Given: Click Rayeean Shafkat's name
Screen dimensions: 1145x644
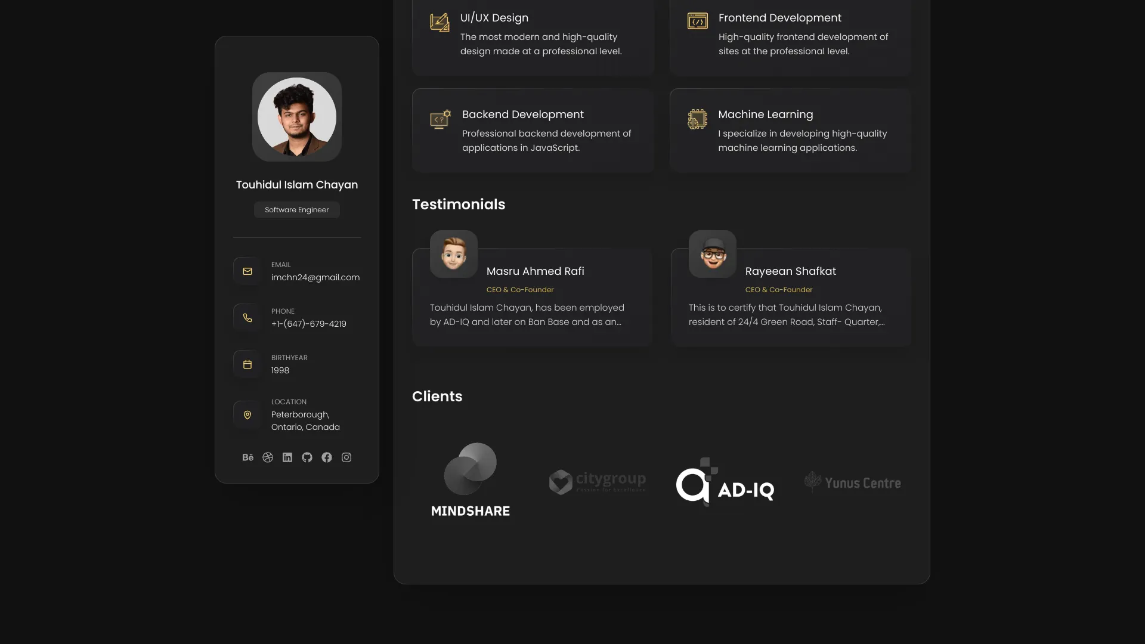Looking at the screenshot, I should [791, 271].
